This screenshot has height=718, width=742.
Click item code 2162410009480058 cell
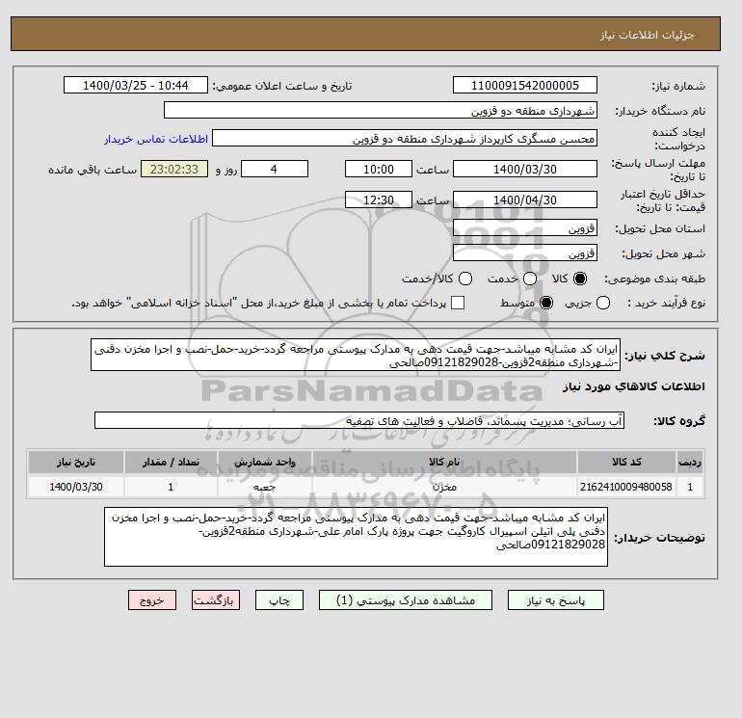coord(626,487)
